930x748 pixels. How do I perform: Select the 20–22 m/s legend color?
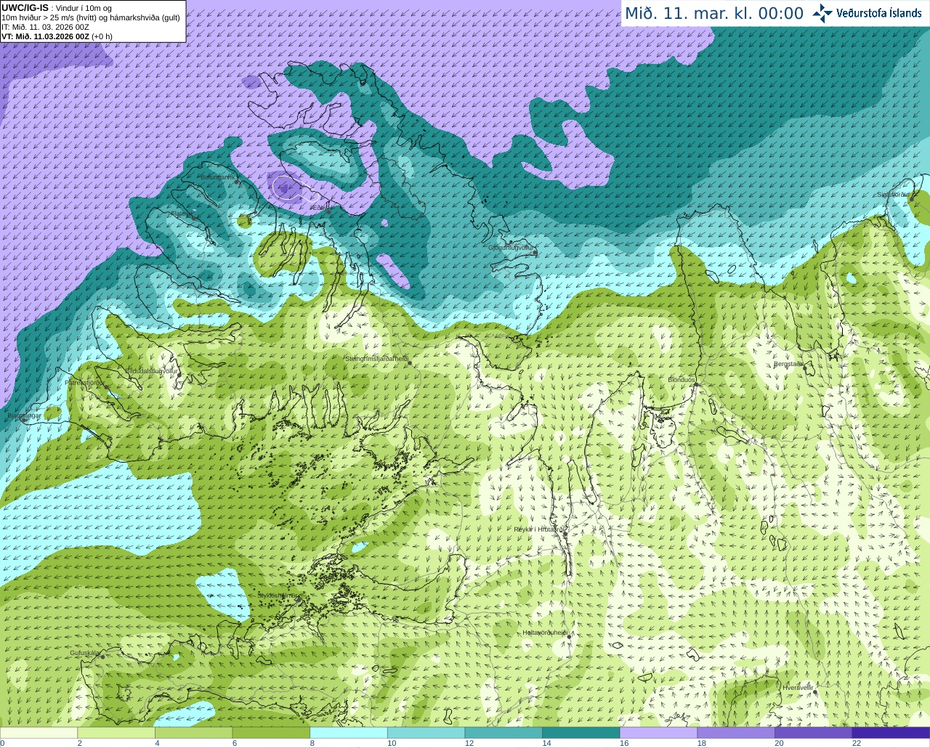(814, 733)
